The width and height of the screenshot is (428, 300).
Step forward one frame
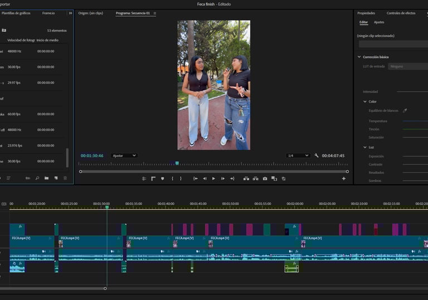click(x=222, y=178)
